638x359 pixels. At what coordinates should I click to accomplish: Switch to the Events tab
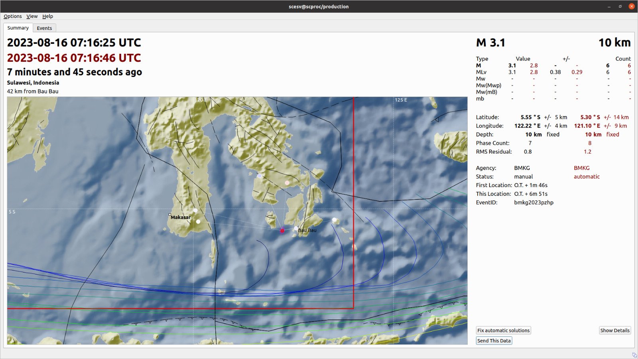[44, 28]
